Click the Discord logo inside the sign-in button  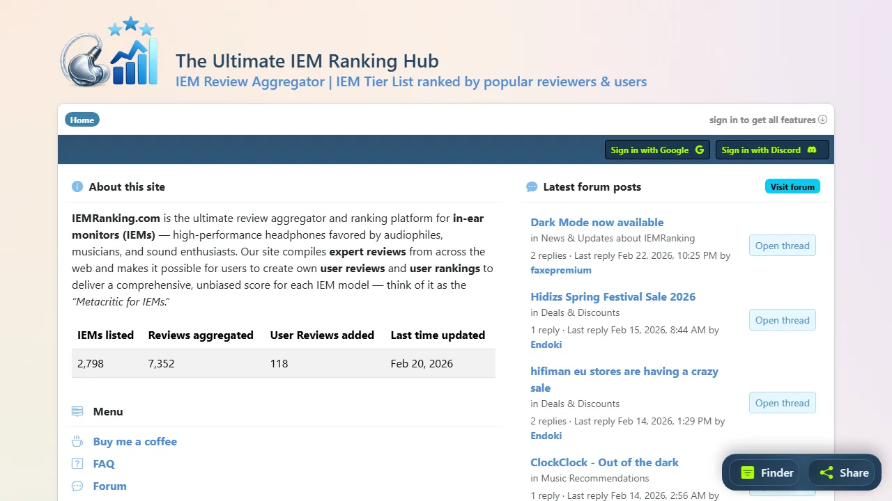(x=812, y=150)
